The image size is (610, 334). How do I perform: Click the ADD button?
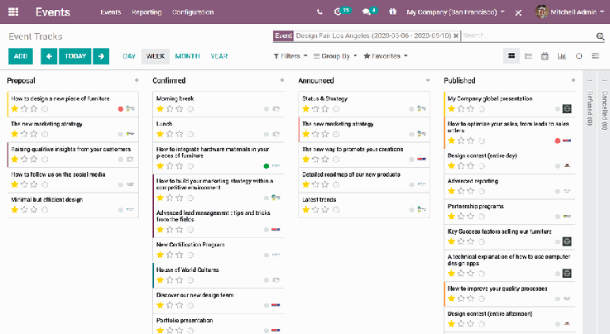(x=21, y=56)
